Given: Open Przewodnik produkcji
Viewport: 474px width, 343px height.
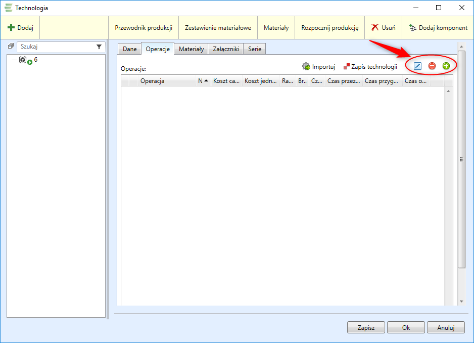Looking at the screenshot, I should coord(144,28).
